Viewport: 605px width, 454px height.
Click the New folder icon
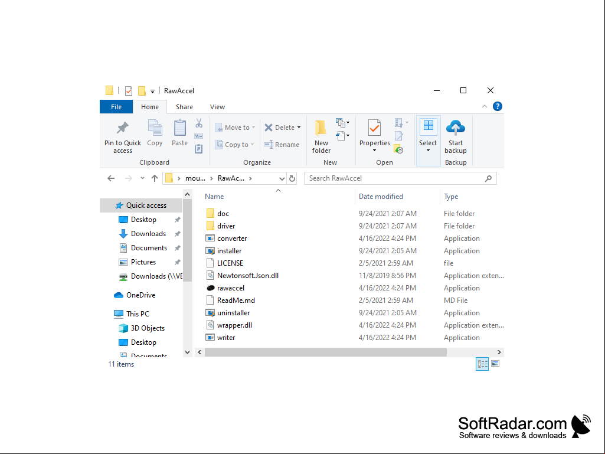(x=321, y=128)
